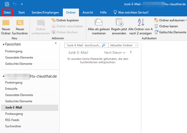Collapse the tu-clausthal.de account tree

pyautogui.click(x=3, y=76)
